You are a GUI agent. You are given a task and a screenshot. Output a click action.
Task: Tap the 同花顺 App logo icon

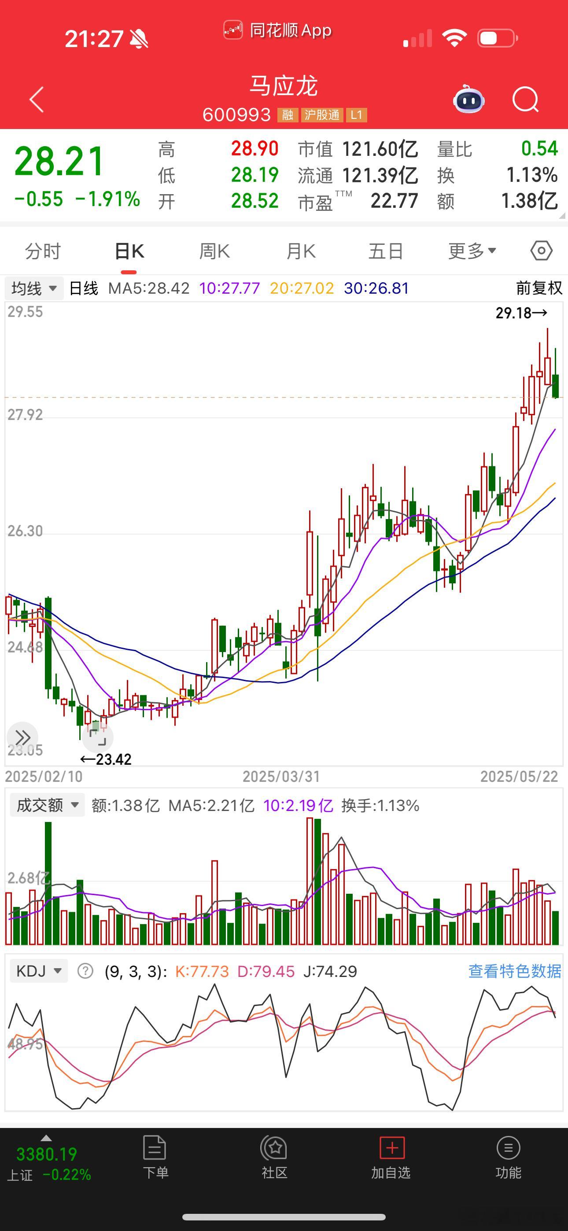pos(233,30)
